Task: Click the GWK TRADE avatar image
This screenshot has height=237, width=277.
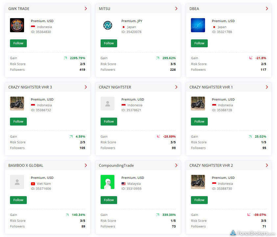Action: 17,25
